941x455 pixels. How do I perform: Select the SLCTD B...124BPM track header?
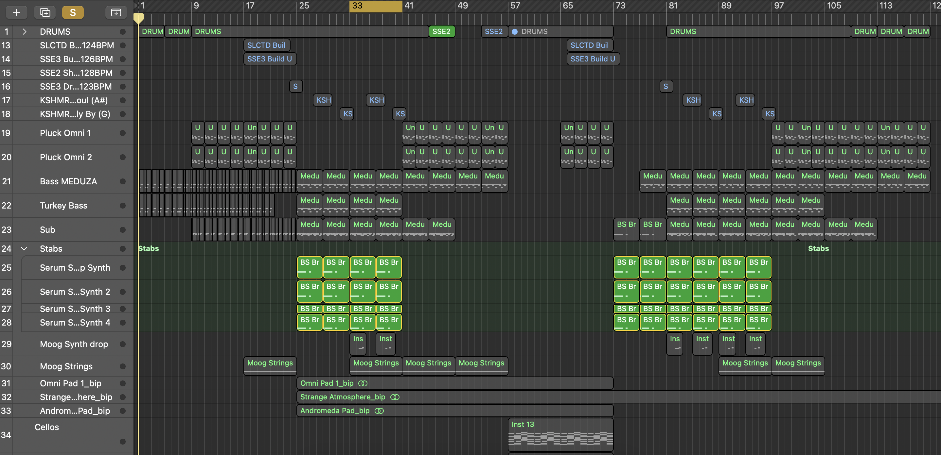pyautogui.click(x=66, y=46)
